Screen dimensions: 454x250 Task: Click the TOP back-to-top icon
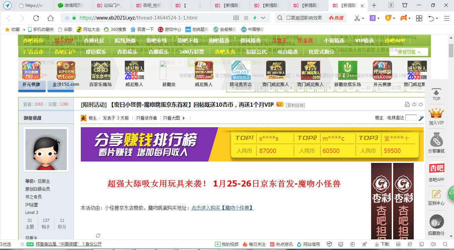click(x=436, y=94)
